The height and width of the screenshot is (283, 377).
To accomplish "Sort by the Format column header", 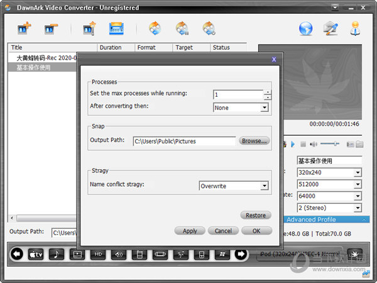I will click(x=154, y=47).
